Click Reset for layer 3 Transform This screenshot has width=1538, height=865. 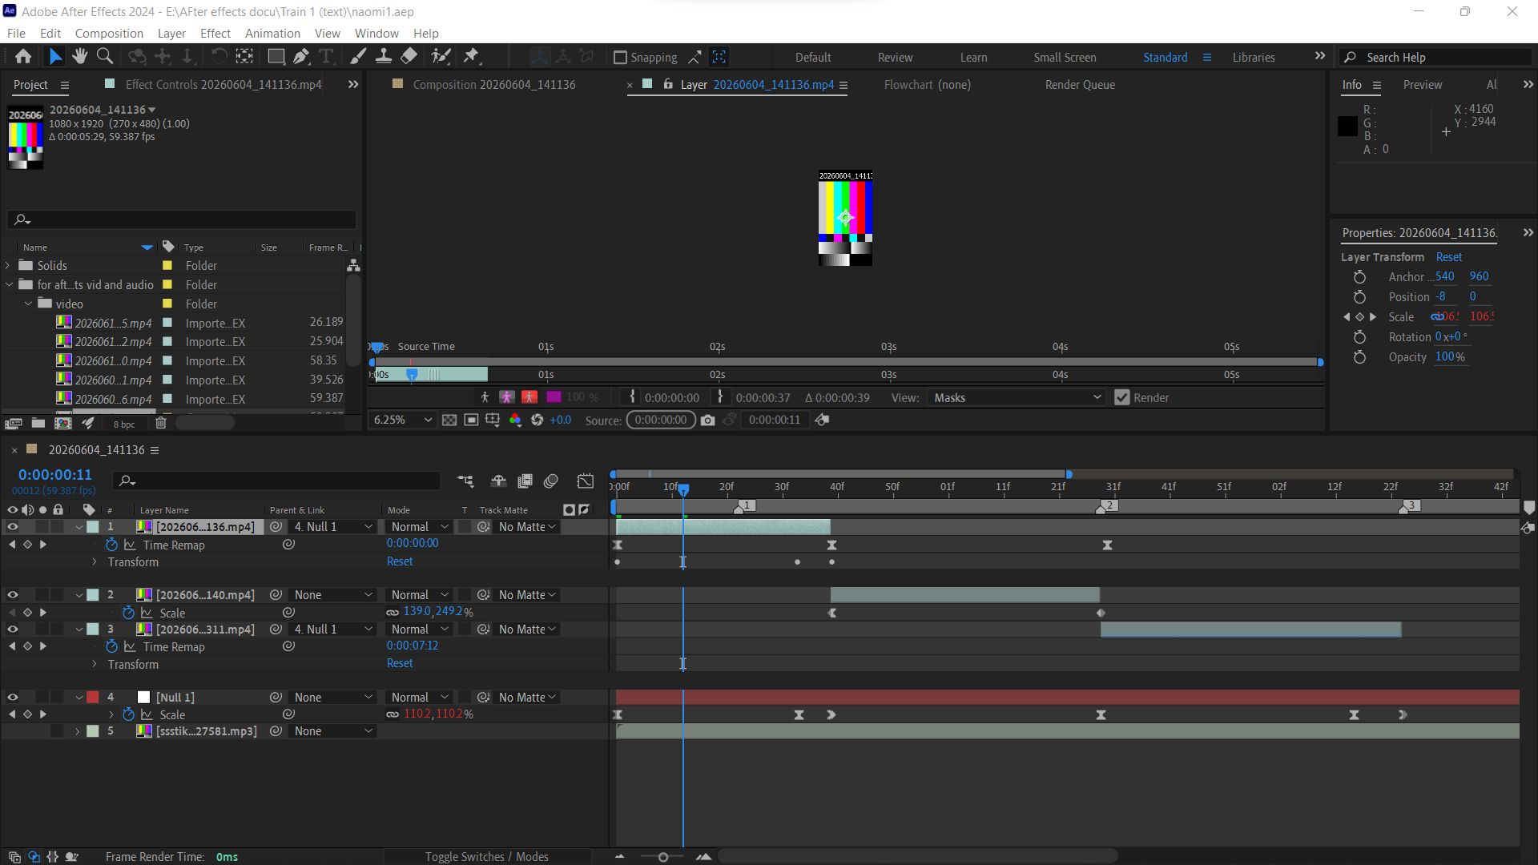400,663
